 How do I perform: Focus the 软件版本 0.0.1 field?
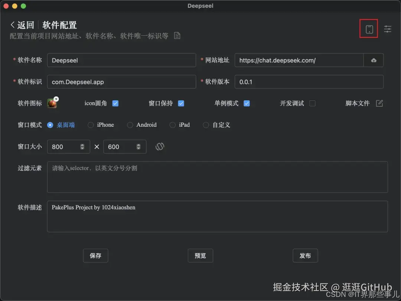[309, 82]
